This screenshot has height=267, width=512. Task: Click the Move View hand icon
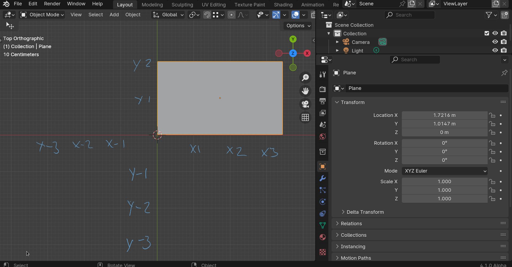pos(305,91)
